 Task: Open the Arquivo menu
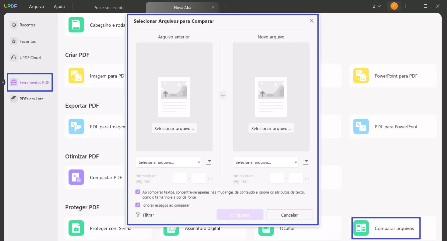click(x=36, y=6)
